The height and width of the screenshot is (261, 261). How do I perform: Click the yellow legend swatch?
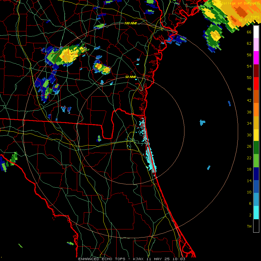pos(256,135)
